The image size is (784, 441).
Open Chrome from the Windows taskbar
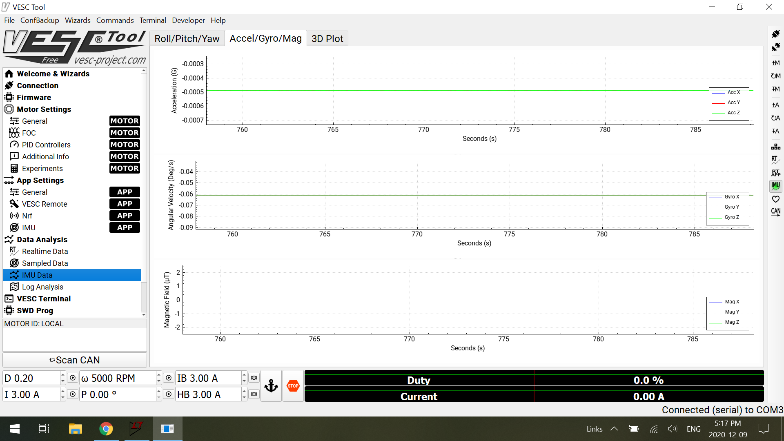click(x=106, y=429)
